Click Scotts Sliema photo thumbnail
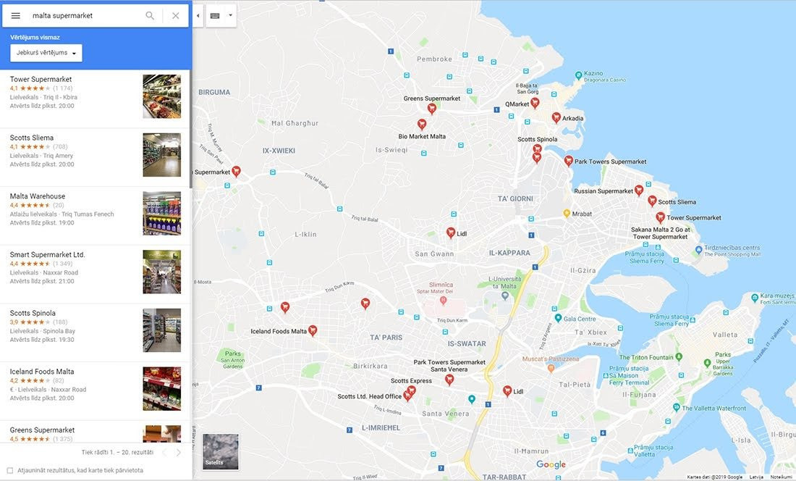 pyautogui.click(x=161, y=155)
